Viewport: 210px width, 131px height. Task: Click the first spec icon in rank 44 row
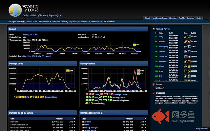(x=185, y=37)
